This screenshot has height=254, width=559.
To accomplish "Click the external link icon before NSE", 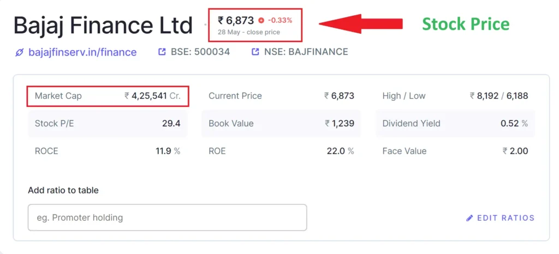I will [x=255, y=52].
